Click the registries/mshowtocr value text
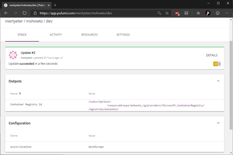Image resolution: width=233 pixels, height=155 pixels. pyautogui.click(x=104, y=109)
